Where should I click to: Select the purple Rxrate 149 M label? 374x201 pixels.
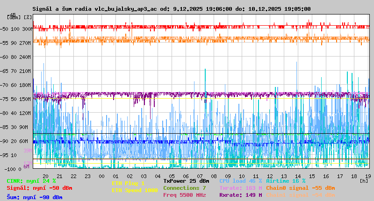coord(240,195)
